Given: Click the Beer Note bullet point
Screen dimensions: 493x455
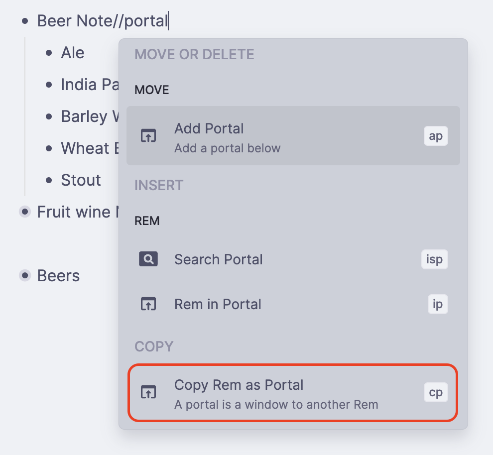Looking at the screenshot, I should [25, 21].
